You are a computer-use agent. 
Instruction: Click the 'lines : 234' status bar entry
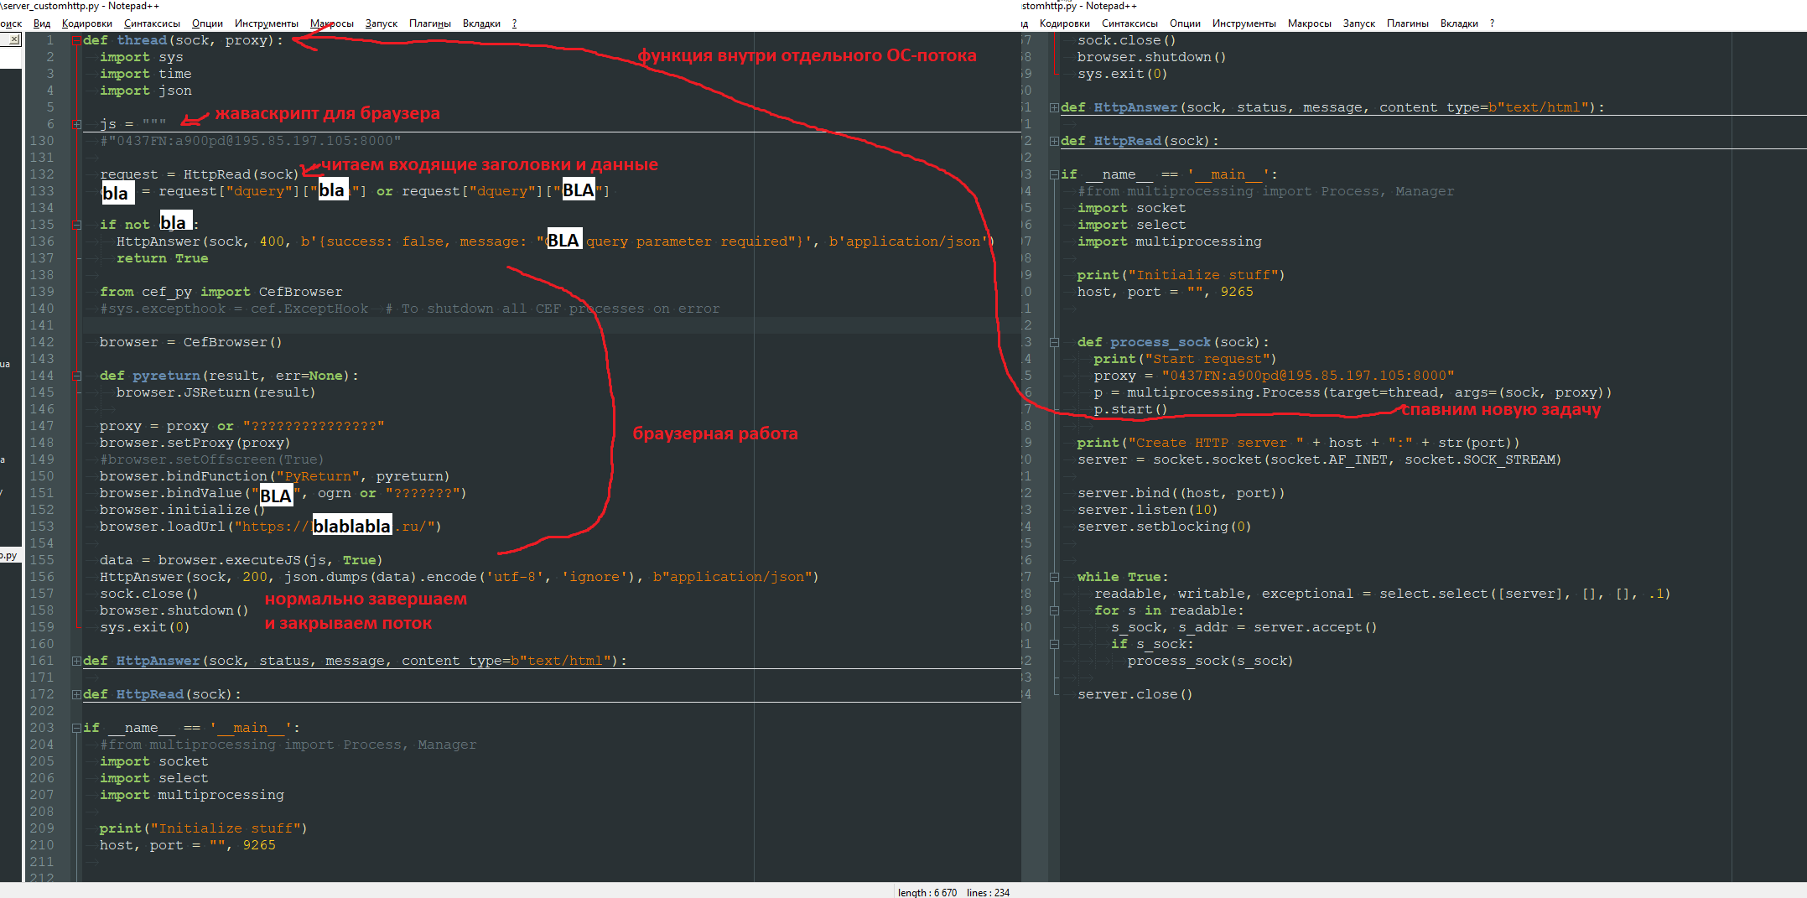988,892
